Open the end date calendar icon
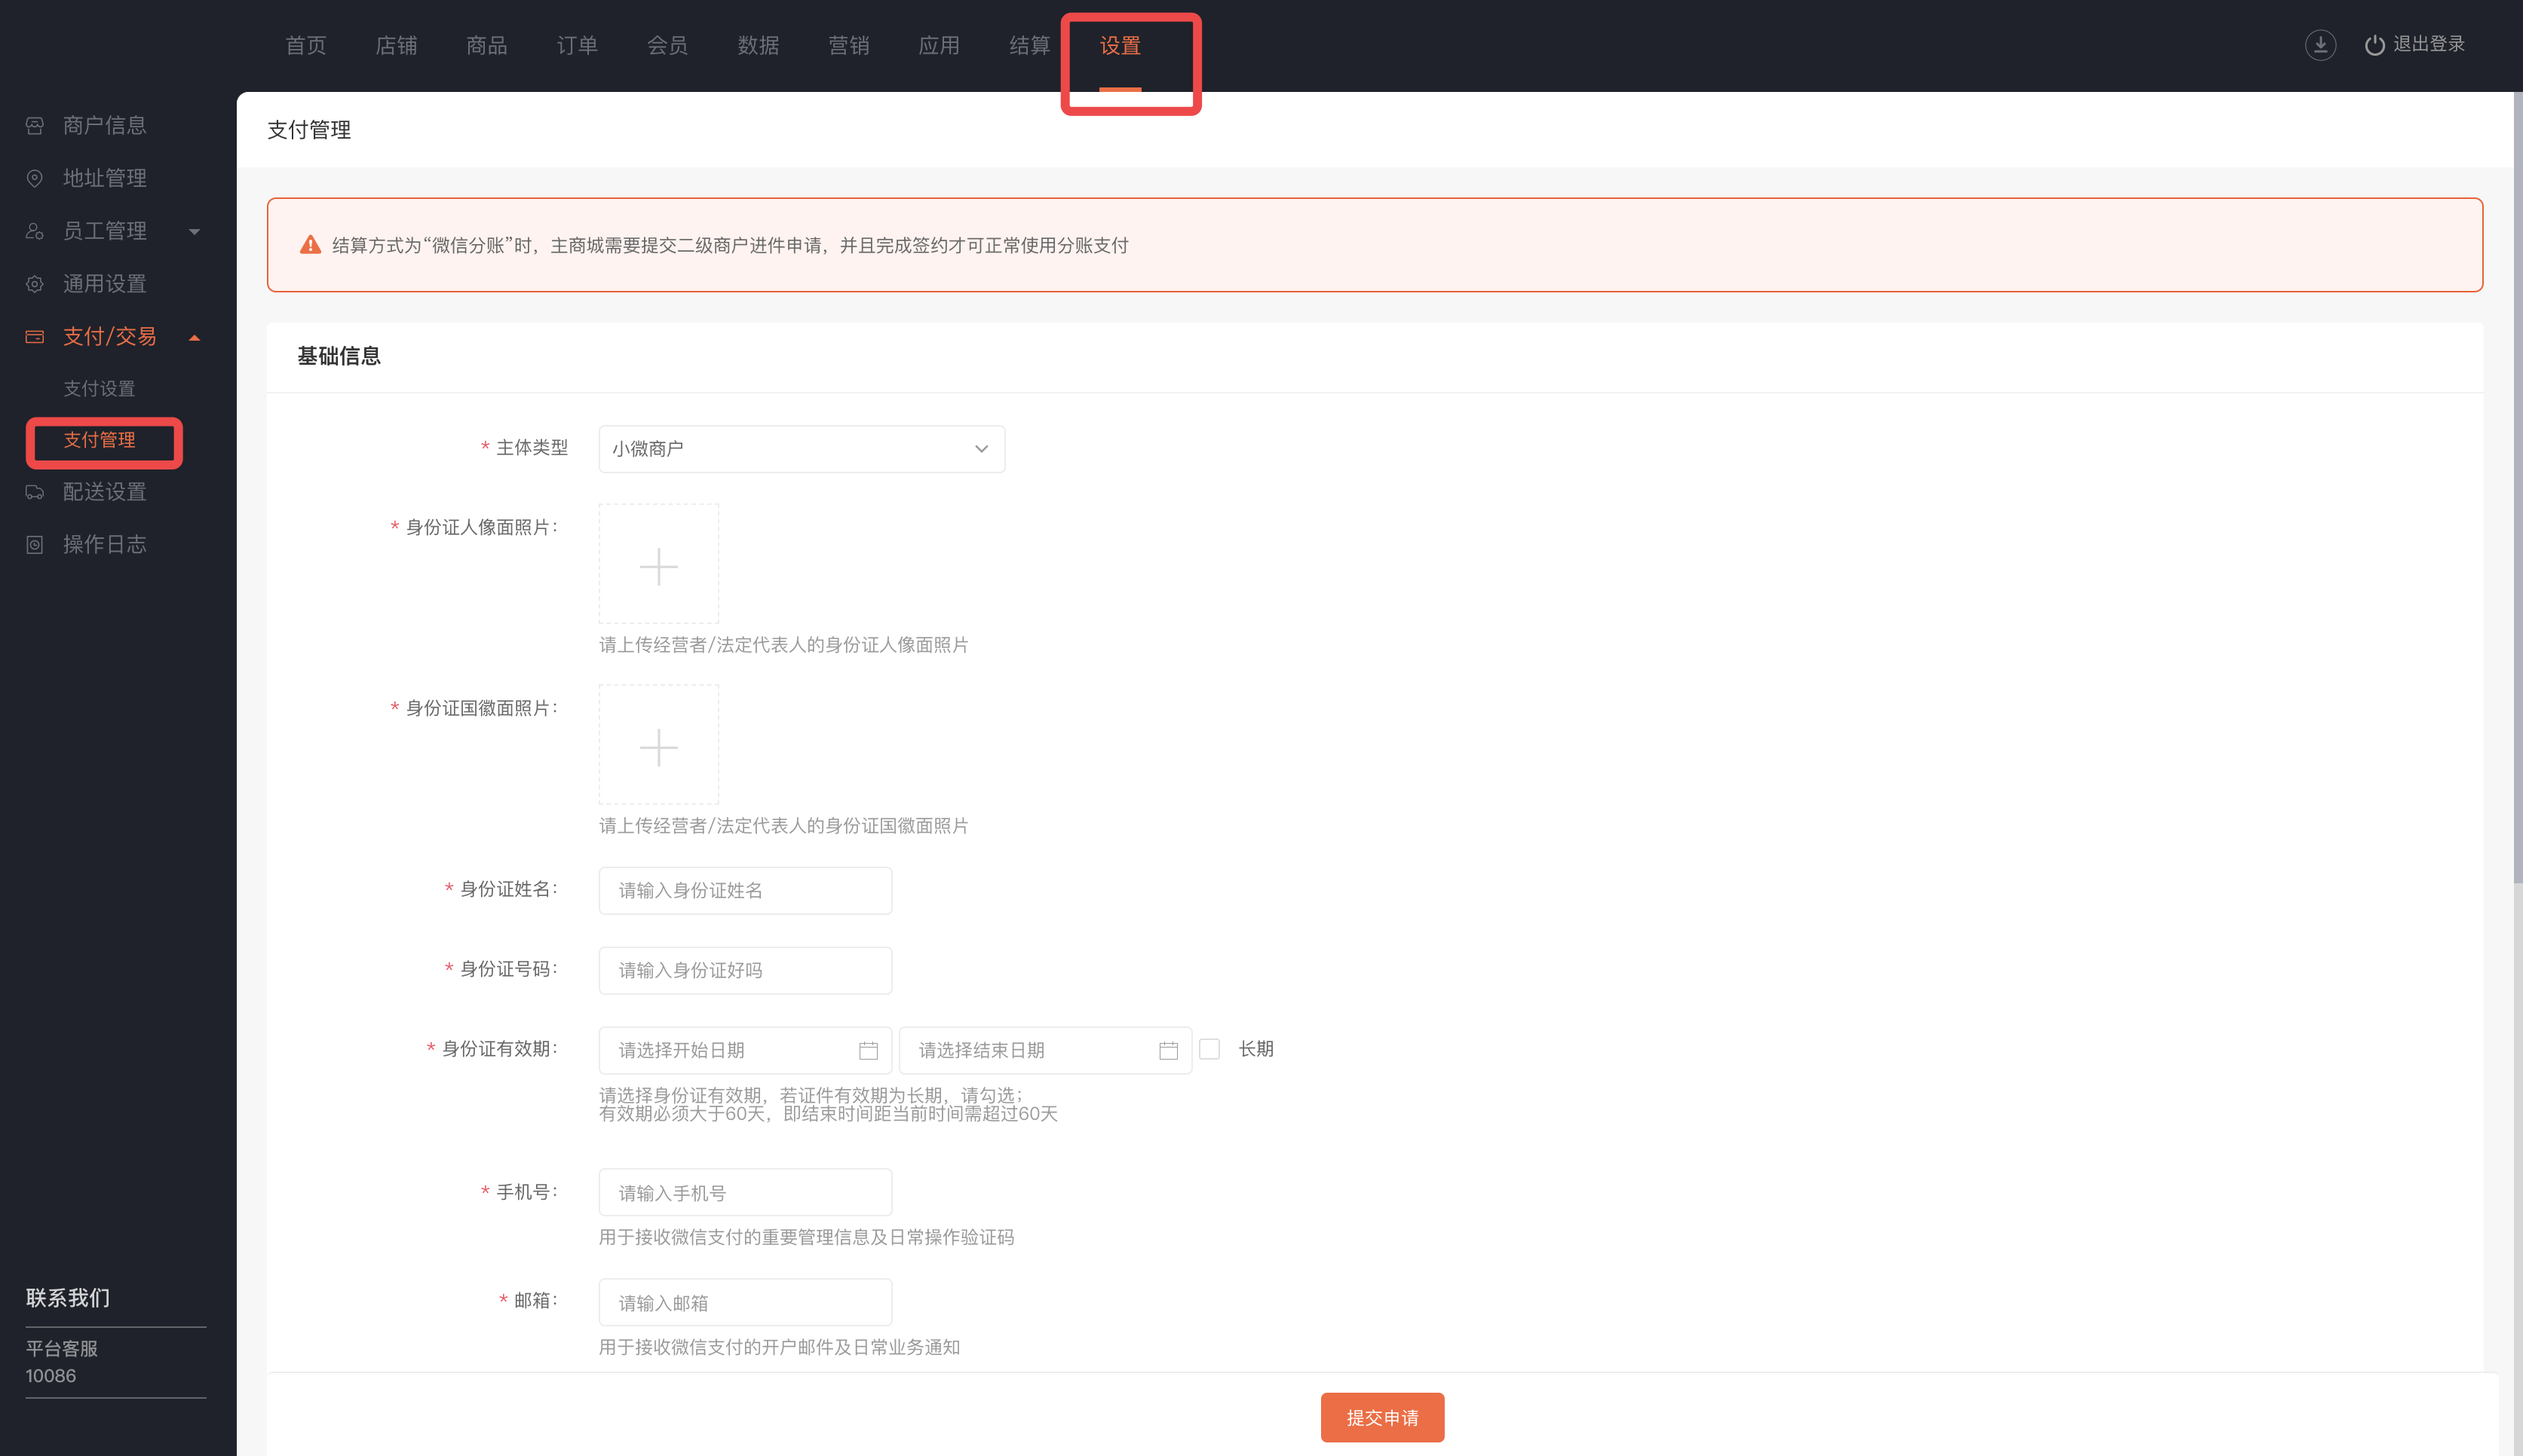The width and height of the screenshot is (2523, 1456). coord(1167,1050)
